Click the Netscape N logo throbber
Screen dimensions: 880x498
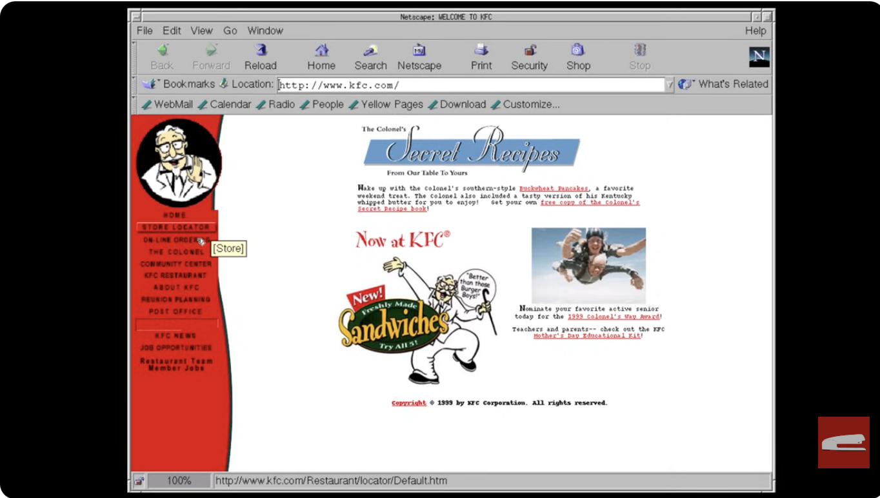click(759, 56)
